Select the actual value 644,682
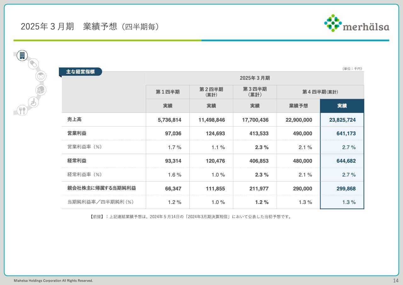The height and width of the screenshot is (285, 403). (346, 161)
